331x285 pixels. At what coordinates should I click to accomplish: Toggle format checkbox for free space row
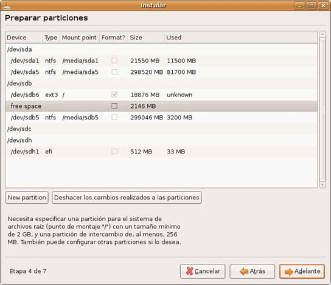[114, 106]
